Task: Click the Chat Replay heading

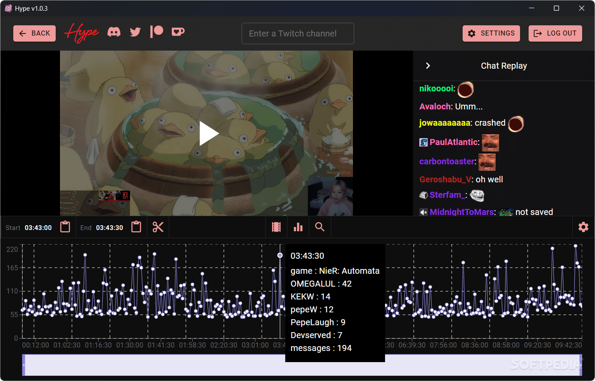Action: (x=504, y=66)
